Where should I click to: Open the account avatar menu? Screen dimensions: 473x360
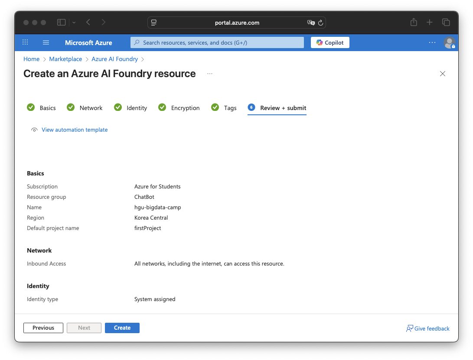[x=449, y=42]
